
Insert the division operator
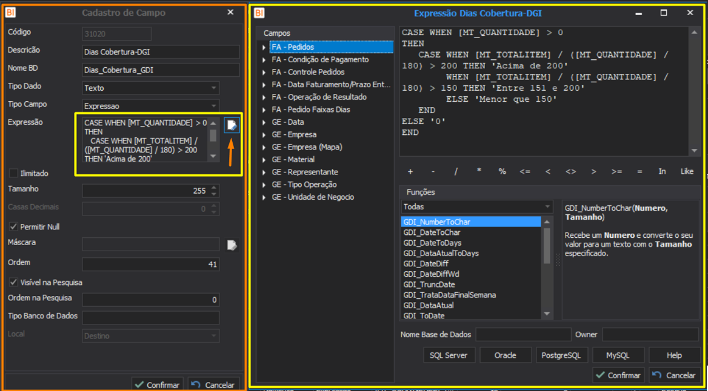coord(456,172)
